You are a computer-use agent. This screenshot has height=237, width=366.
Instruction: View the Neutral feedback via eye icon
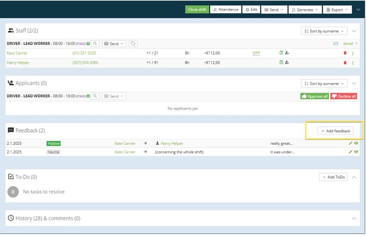pyautogui.click(x=356, y=152)
